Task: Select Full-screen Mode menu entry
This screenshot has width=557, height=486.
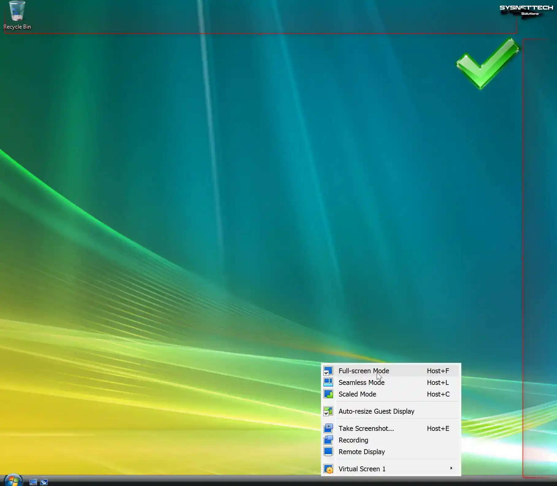Action: tap(391, 371)
